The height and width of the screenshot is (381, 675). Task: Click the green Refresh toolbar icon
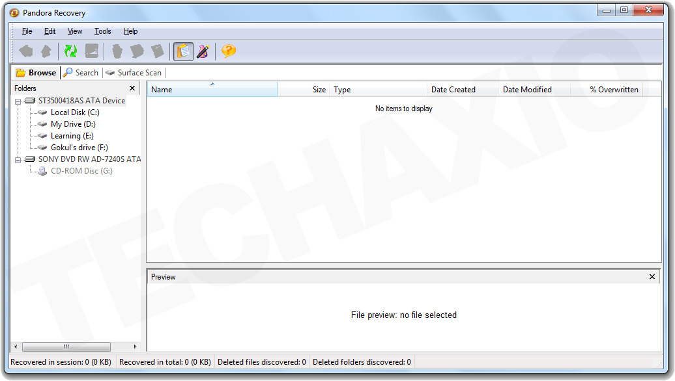(70, 51)
